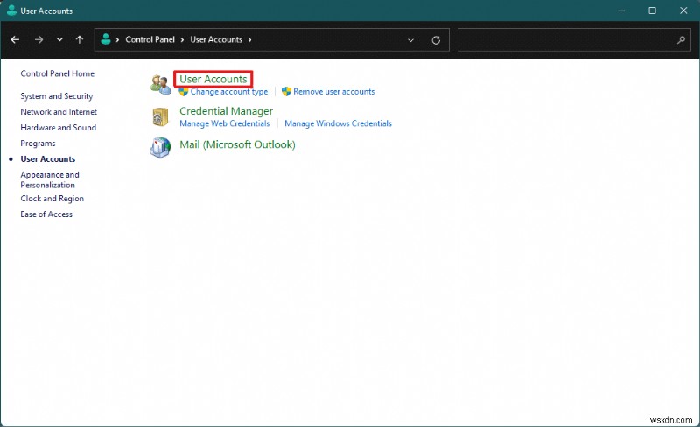This screenshot has height=427, width=700.
Task: Open Manage Web Credentials link
Action: pyautogui.click(x=225, y=123)
